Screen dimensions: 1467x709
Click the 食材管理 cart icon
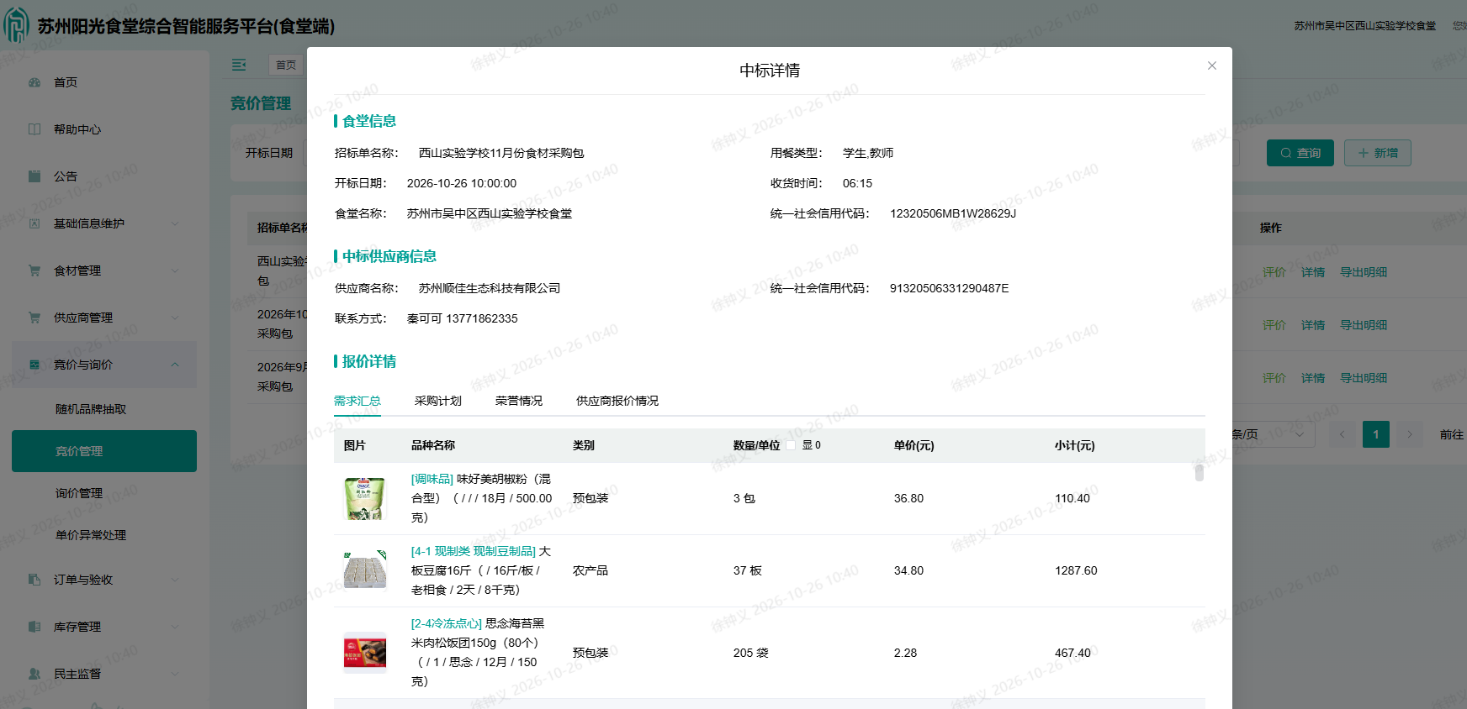pos(34,270)
